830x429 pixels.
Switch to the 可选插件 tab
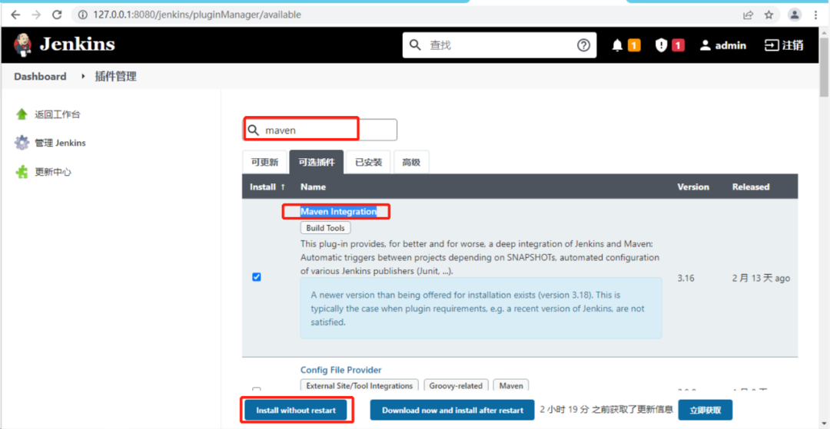[316, 162]
